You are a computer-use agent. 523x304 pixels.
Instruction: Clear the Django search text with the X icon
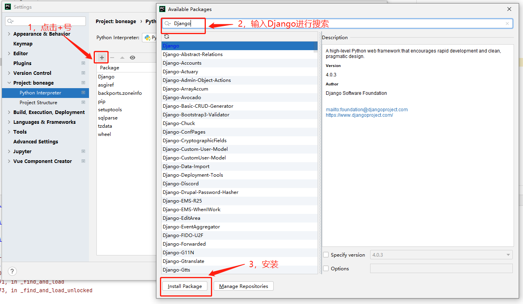coord(507,24)
